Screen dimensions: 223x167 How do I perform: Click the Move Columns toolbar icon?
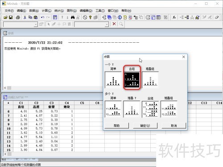click(x=197, y=17)
